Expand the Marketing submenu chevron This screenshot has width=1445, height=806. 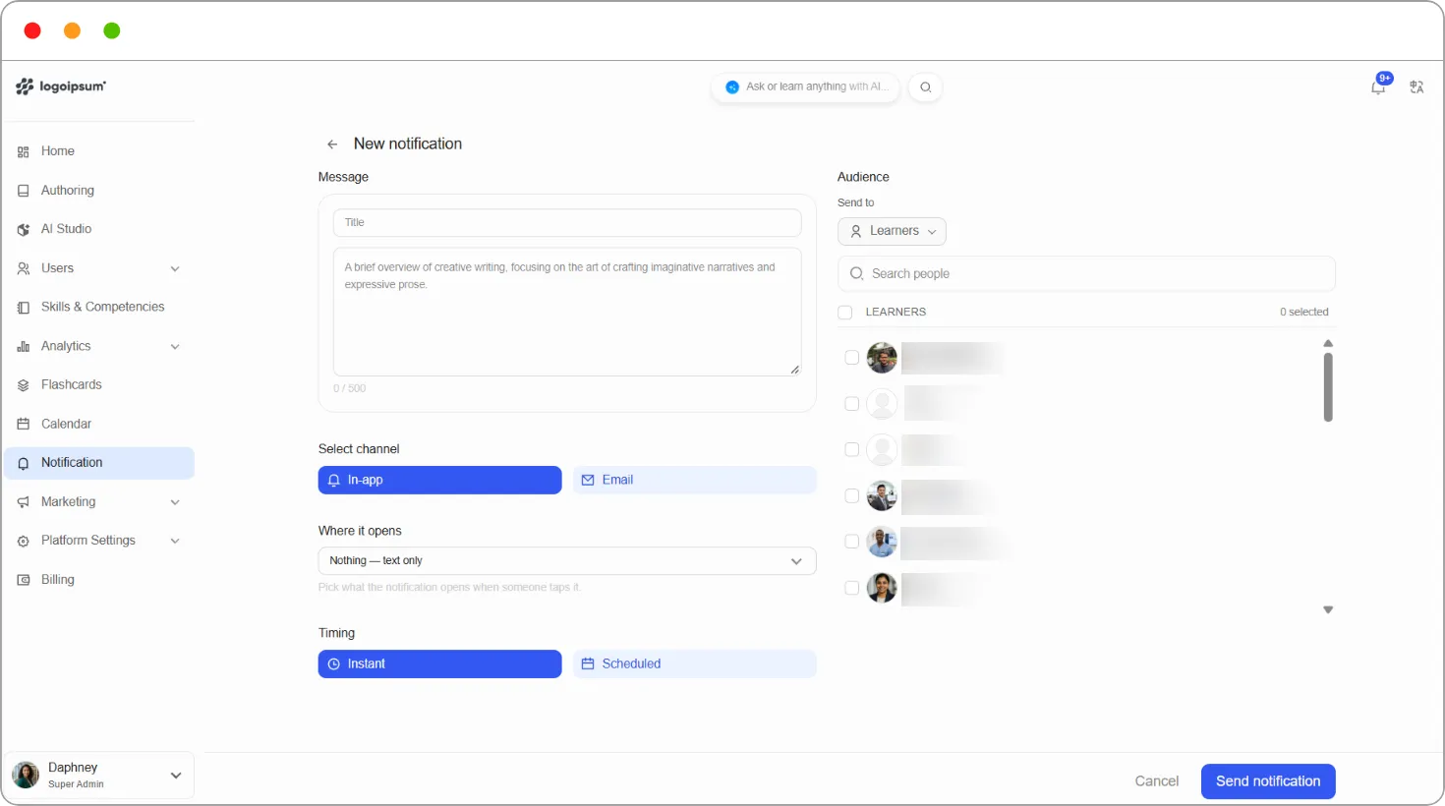coord(175,502)
